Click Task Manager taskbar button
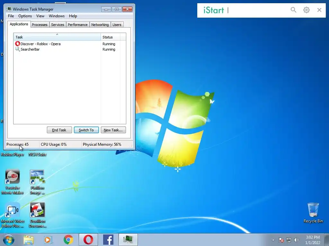The image size is (329, 246). (128, 240)
